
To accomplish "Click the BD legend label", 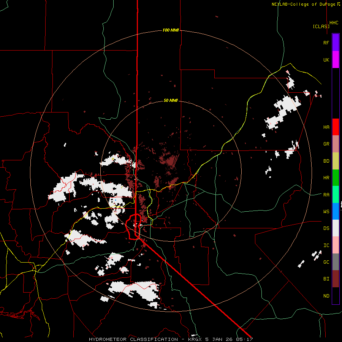I will click(x=326, y=161).
